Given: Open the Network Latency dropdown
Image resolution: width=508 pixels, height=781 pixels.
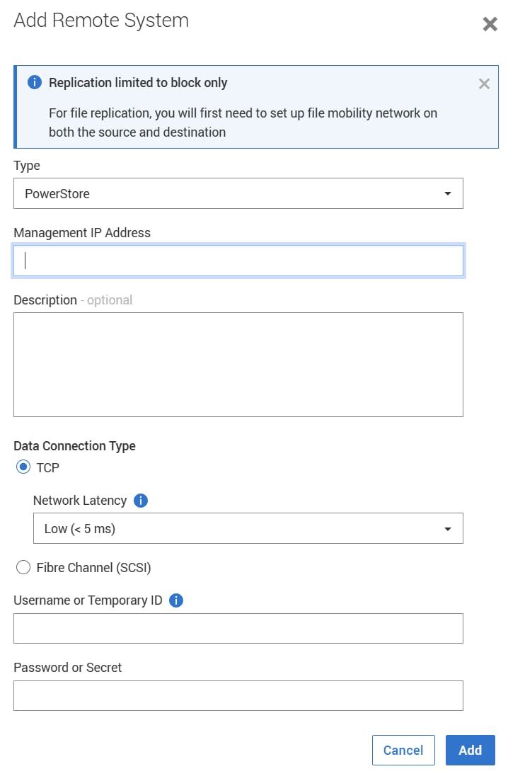Looking at the screenshot, I should (x=248, y=528).
